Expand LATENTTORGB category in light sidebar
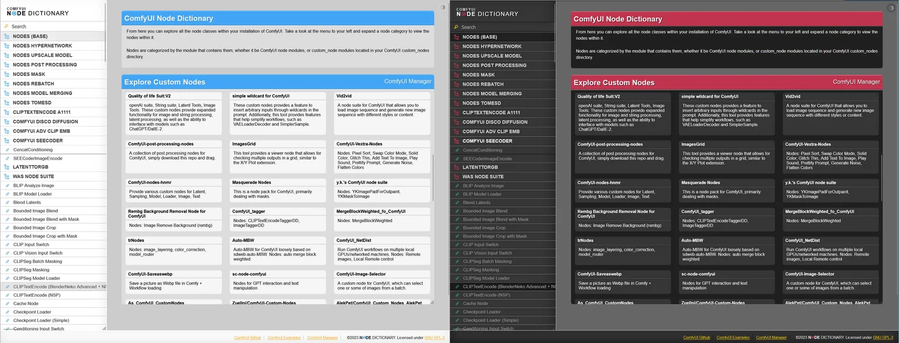This screenshot has width=899, height=343. tap(53, 167)
